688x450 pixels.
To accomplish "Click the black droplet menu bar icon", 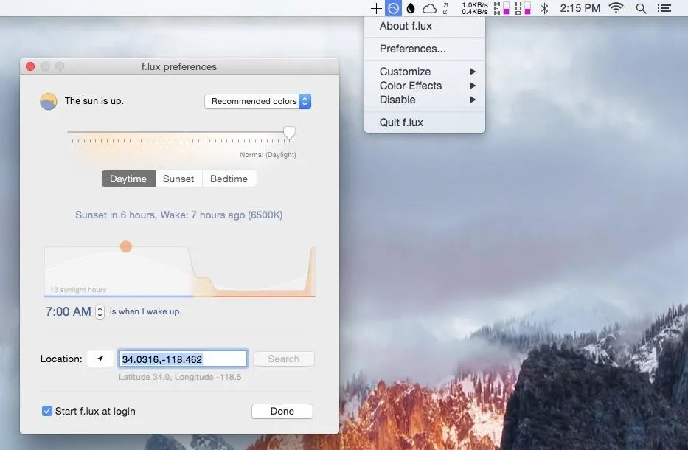I will 411,8.
